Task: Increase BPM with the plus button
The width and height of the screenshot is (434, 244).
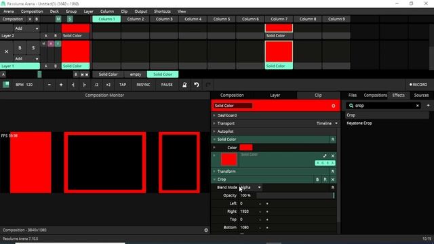Action: point(61,85)
